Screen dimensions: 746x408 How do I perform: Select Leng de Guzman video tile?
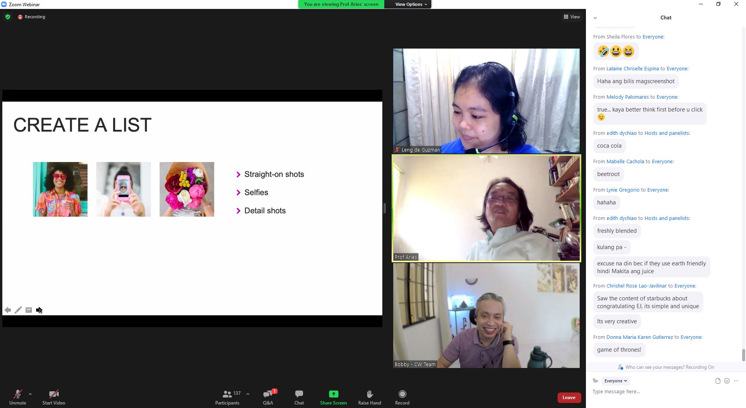tap(486, 101)
